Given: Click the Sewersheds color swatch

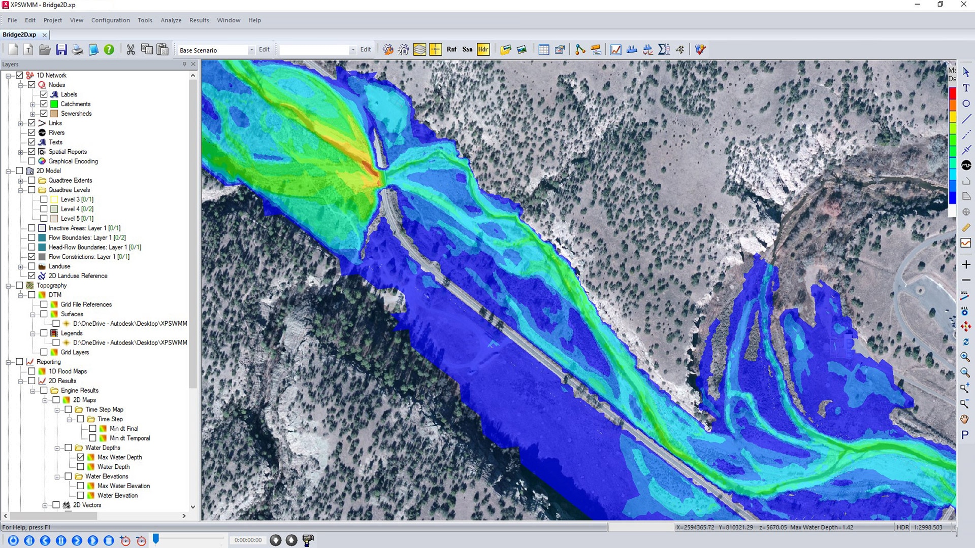Looking at the screenshot, I should [54, 114].
